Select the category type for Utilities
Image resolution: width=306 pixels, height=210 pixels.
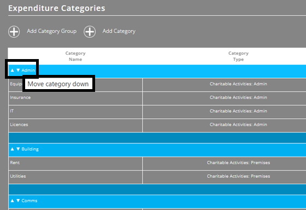238,176
